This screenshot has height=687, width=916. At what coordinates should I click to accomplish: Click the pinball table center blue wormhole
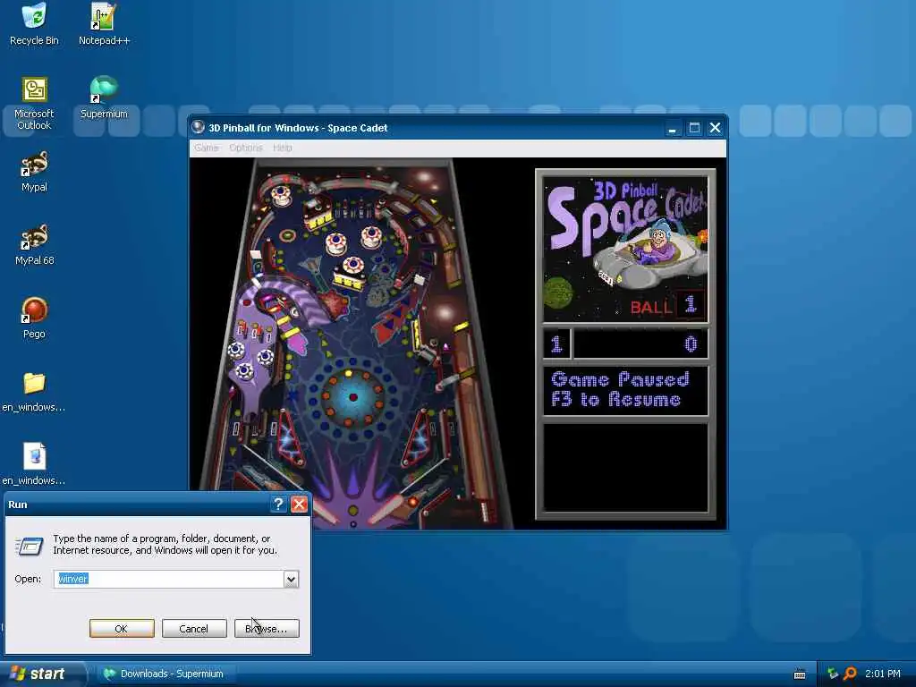pos(352,397)
